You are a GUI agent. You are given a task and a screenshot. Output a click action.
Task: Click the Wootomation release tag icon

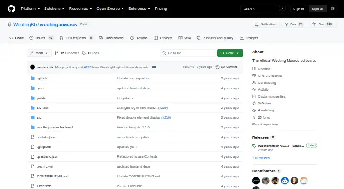[x=254, y=146]
